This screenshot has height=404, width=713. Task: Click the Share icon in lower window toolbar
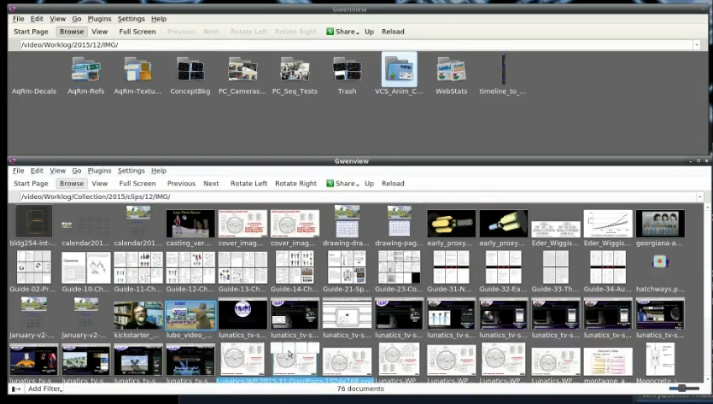[x=330, y=184]
